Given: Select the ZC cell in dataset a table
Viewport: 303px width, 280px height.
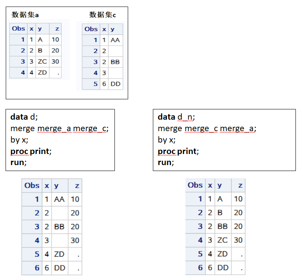Looking at the screenshot, I should [x=42, y=62].
